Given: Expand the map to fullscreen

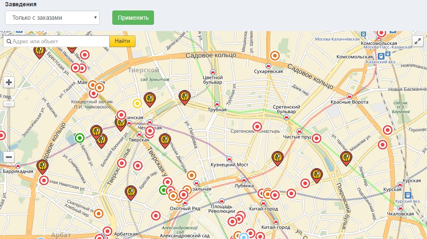Looking at the screenshot, I should tap(417, 41).
